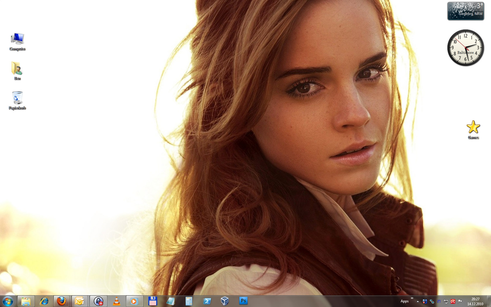Launch the notepad-style taskbar icon
The height and width of the screenshot is (307, 491).
tap(171, 301)
